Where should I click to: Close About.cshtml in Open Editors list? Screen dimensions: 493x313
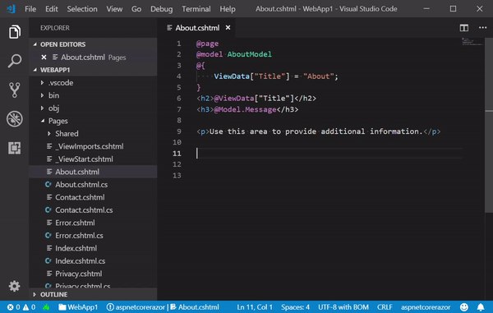(x=44, y=58)
